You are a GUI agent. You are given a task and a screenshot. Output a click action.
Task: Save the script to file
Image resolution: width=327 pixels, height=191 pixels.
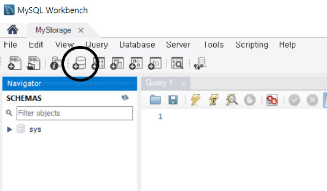pos(173,100)
